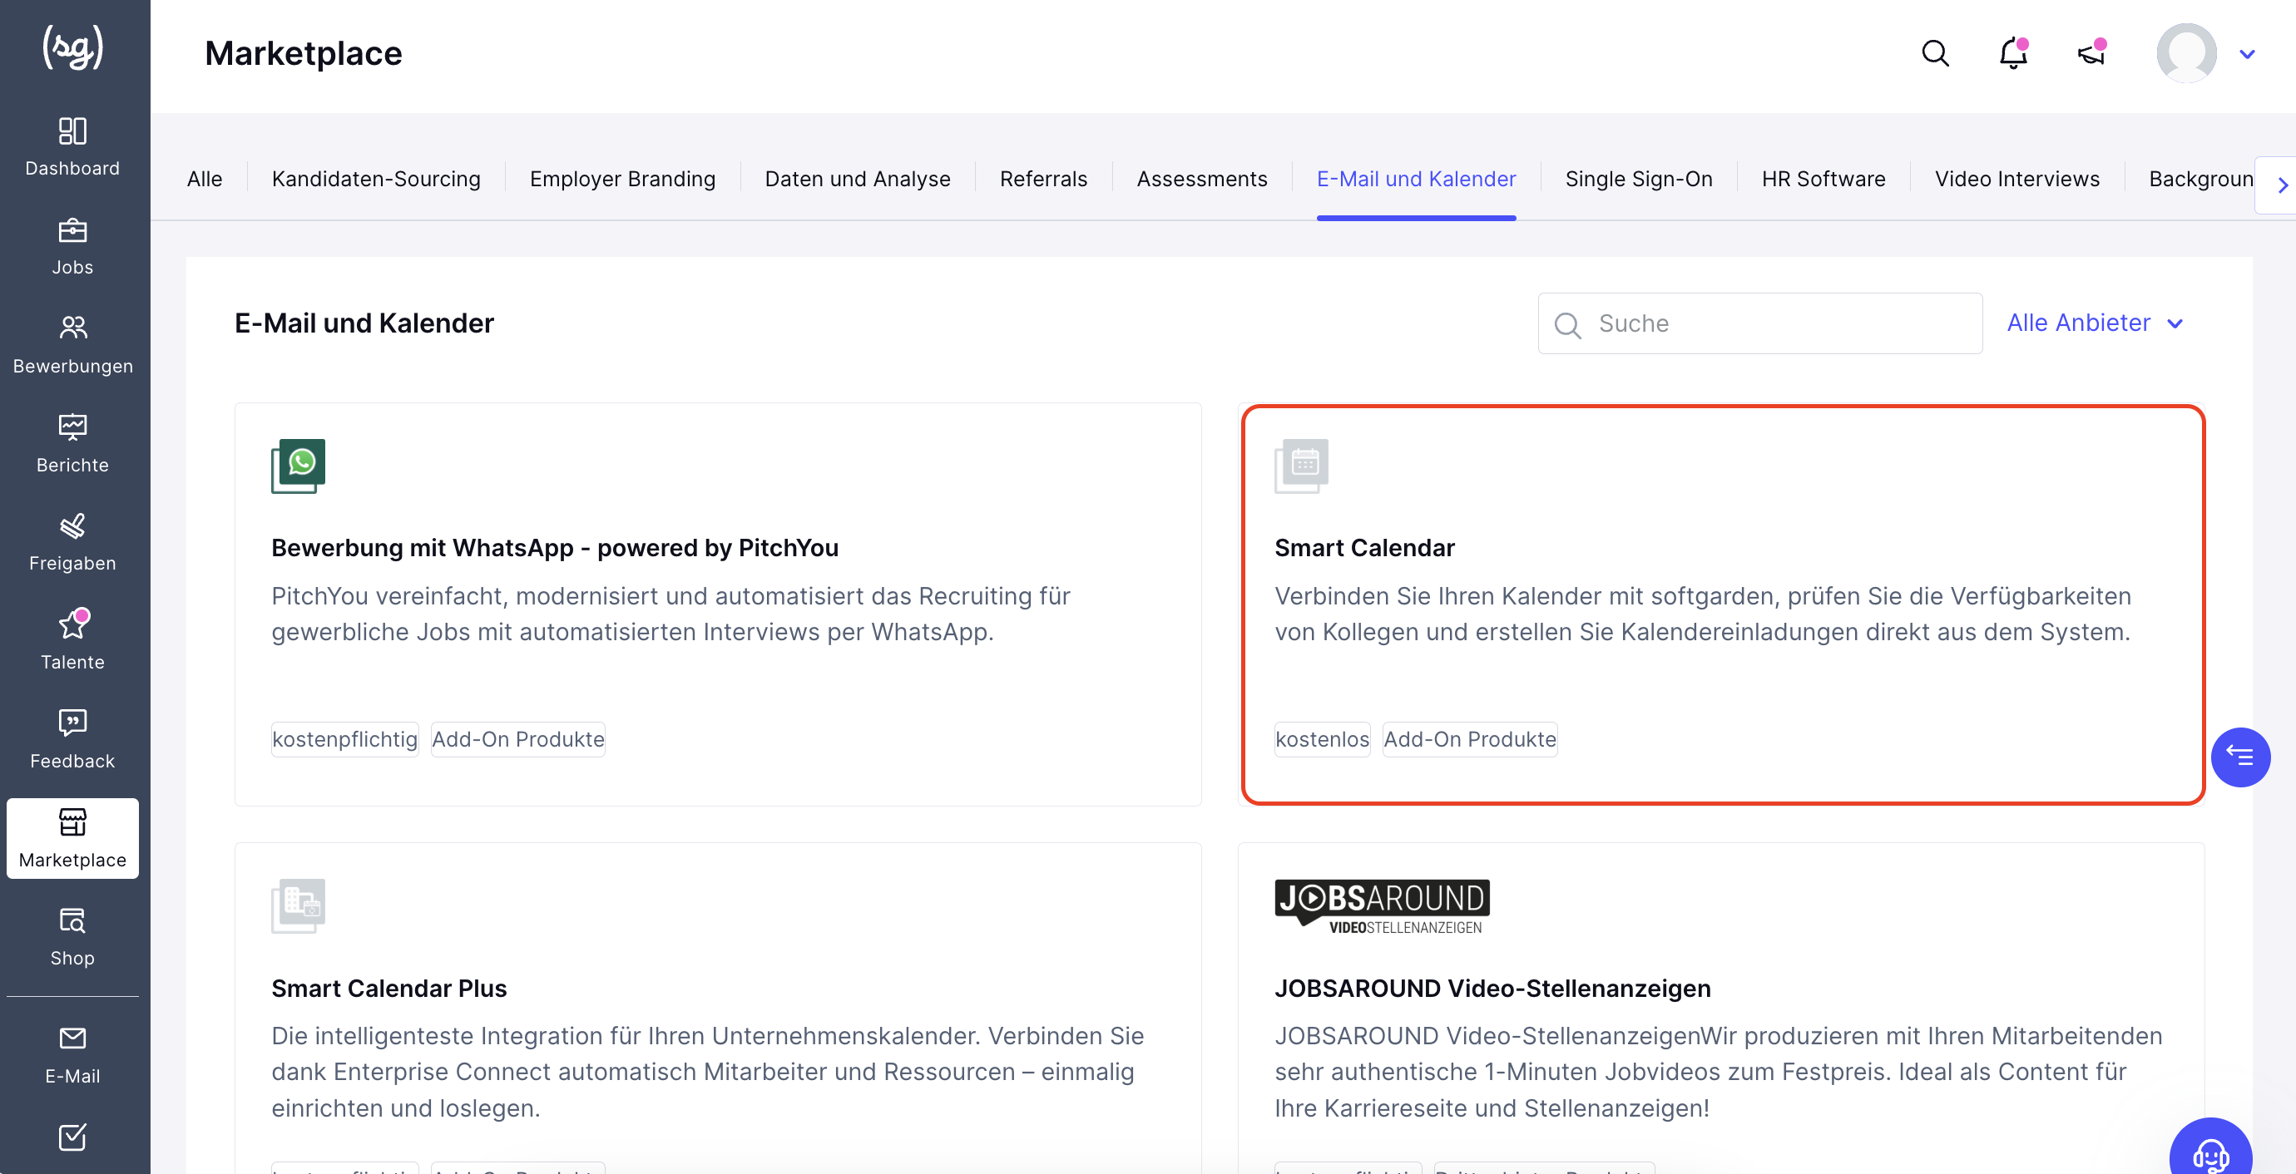Click the JOBSAROUND logo
Viewport: 2296px width, 1174px height.
pos(1382,906)
